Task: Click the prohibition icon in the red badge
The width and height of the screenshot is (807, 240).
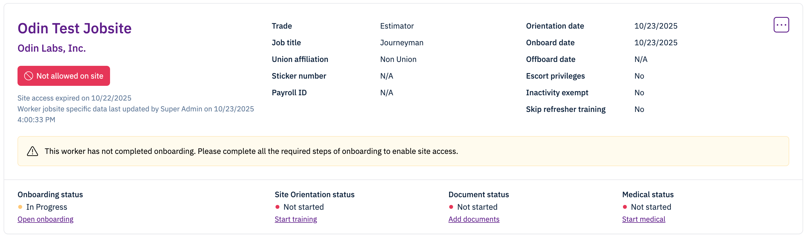Action: coord(29,76)
